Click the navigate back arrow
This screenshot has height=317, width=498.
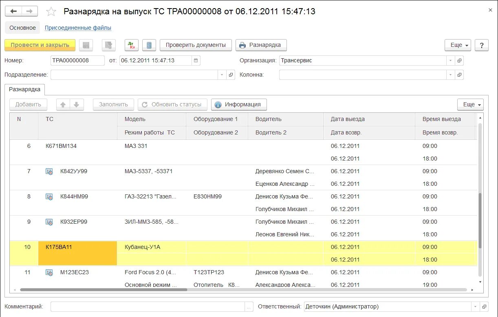[x=13, y=11]
